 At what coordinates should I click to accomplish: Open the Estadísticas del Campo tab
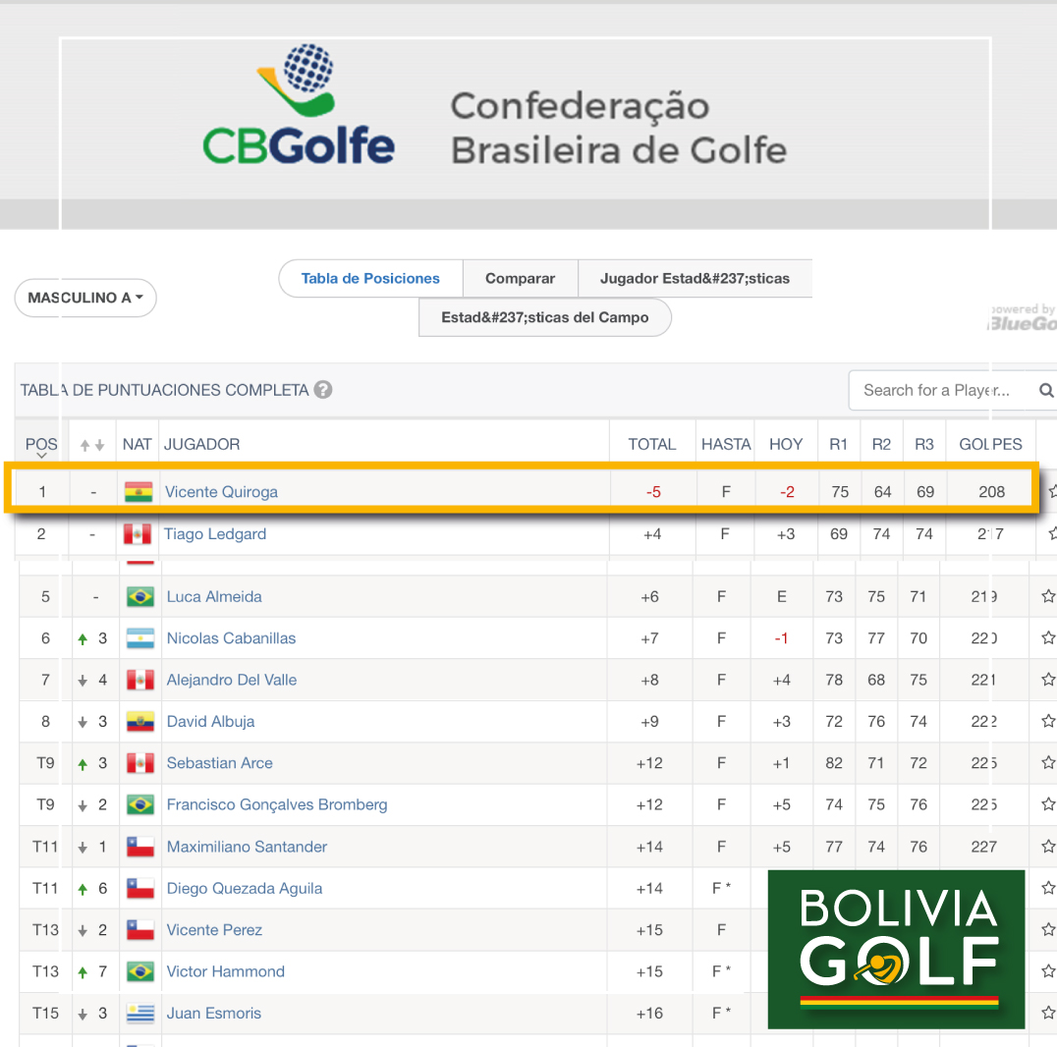click(544, 317)
